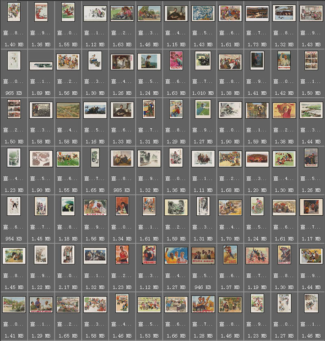Click the thumbnail with size 1.010 MB
This screenshot has height=341, width=325.
tap(203, 61)
